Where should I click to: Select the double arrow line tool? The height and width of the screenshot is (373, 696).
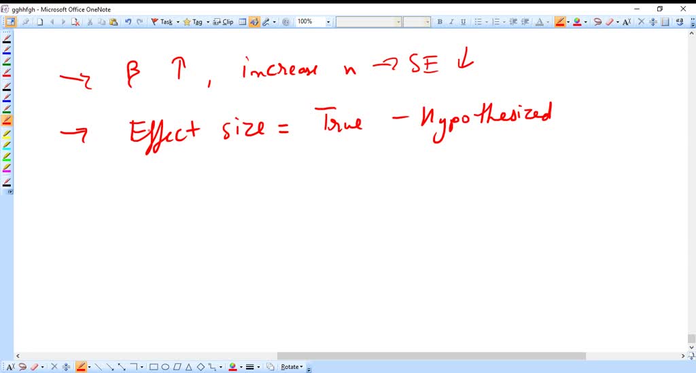(x=121, y=367)
